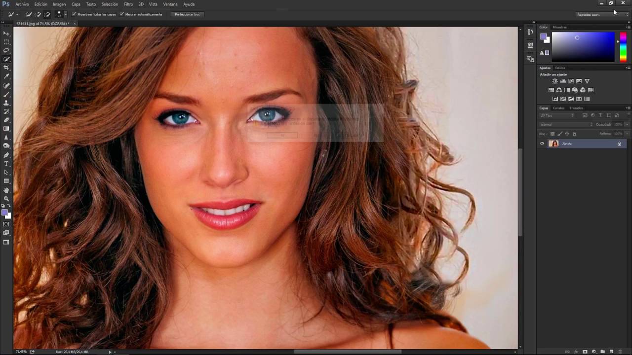
Task: Toggle 'Mejorar automáticamente' checkbox
Action: (x=122, y=14)
